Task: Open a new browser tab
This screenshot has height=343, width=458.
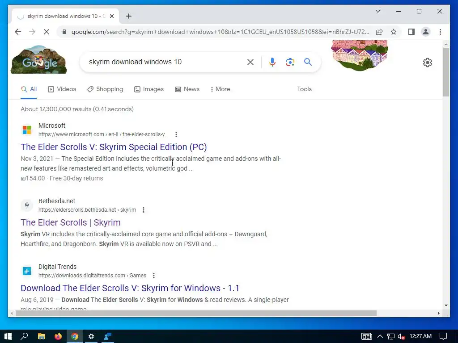Action: [x=129, y=16]
